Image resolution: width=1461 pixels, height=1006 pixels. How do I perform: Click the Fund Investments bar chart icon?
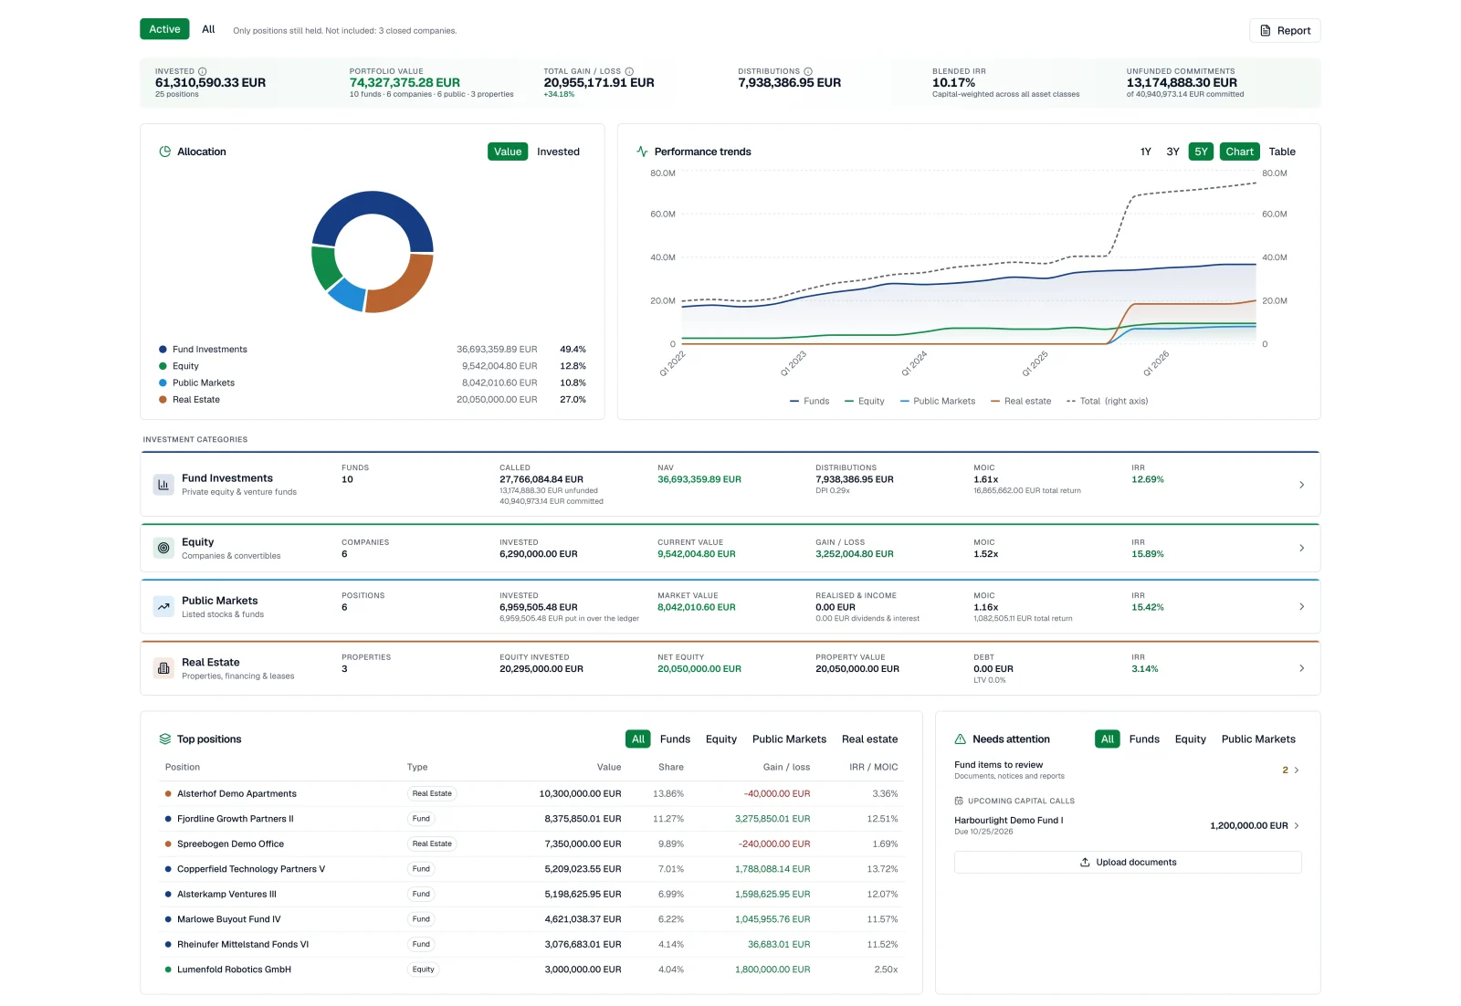pyautogui.click(x=163, y=485)
